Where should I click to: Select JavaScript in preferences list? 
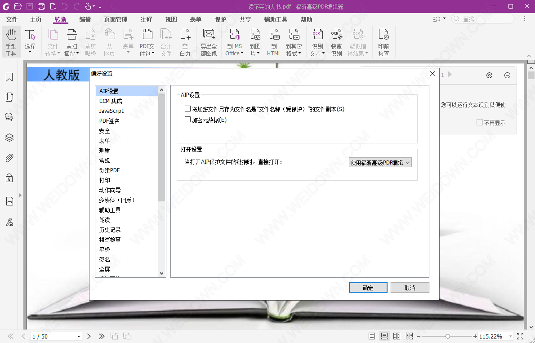point(127,111)
